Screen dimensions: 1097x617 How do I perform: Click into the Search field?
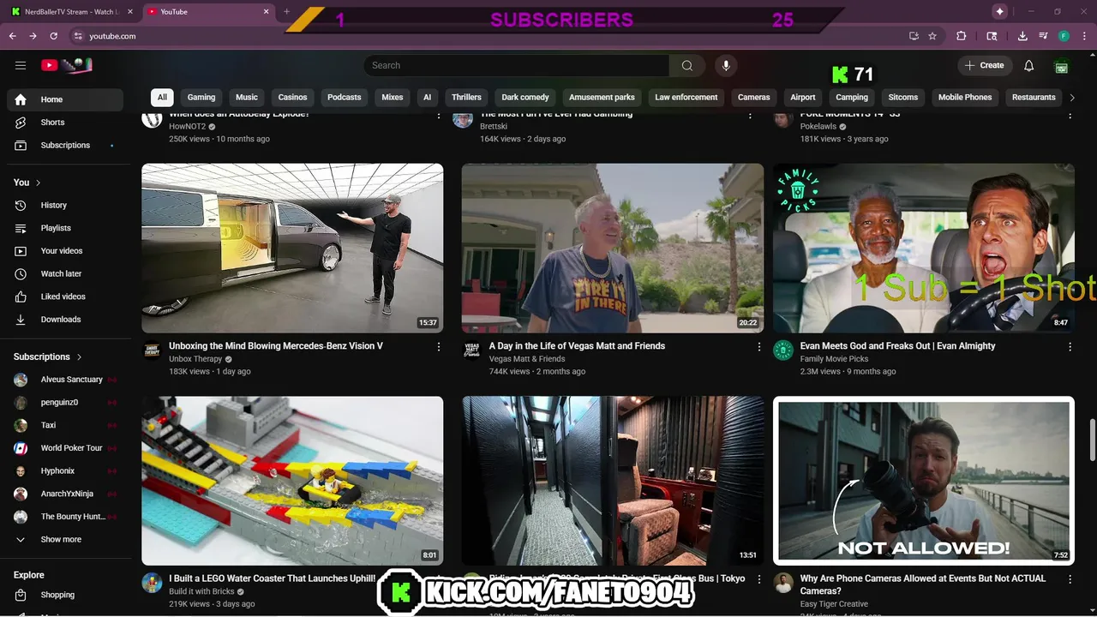point(517,65)
